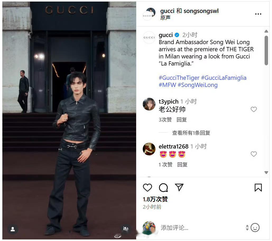Reply to elettra1268's comment
272x241 pixels.
(x=182, y=165)
